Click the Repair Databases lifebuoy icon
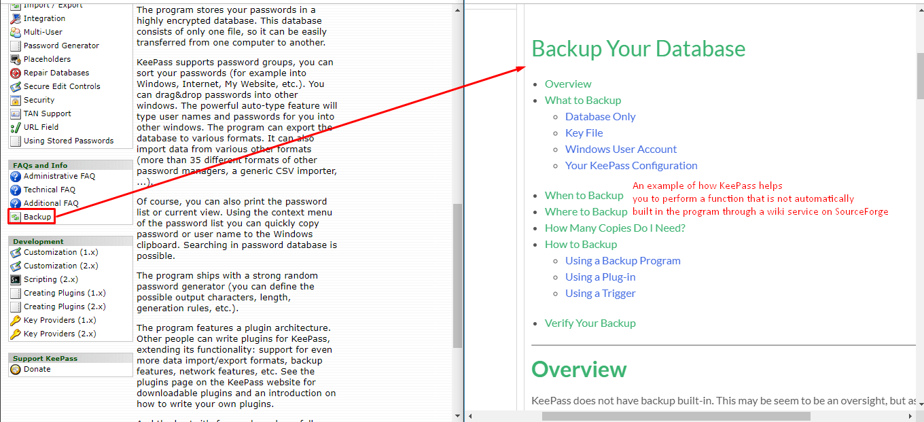This screenshot has height=422, width=924. point(16,73)
